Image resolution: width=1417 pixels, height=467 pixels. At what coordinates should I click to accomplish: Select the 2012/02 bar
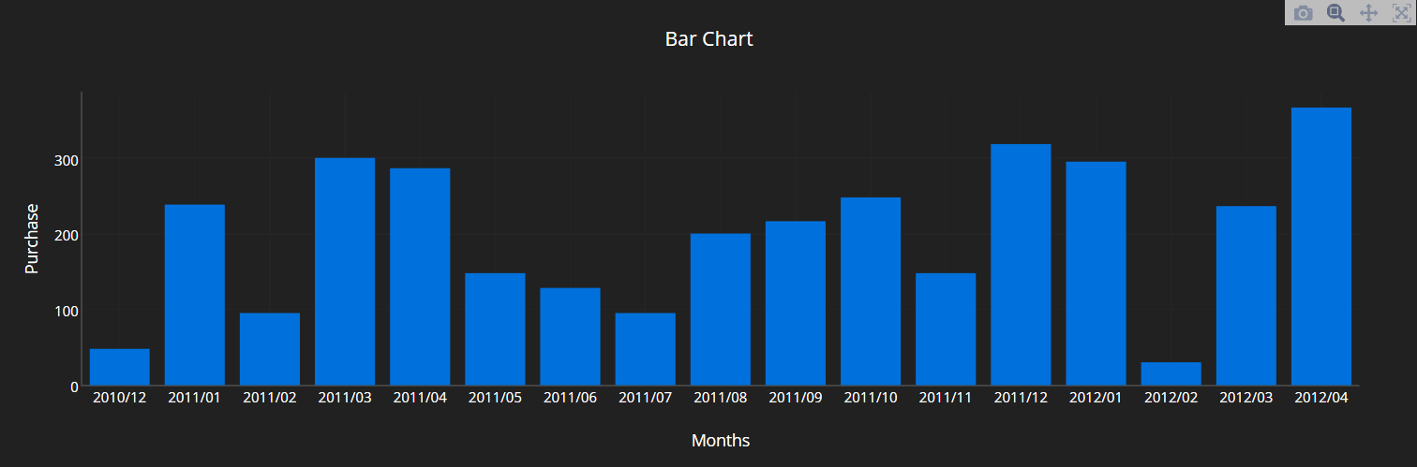[1171, 373]
